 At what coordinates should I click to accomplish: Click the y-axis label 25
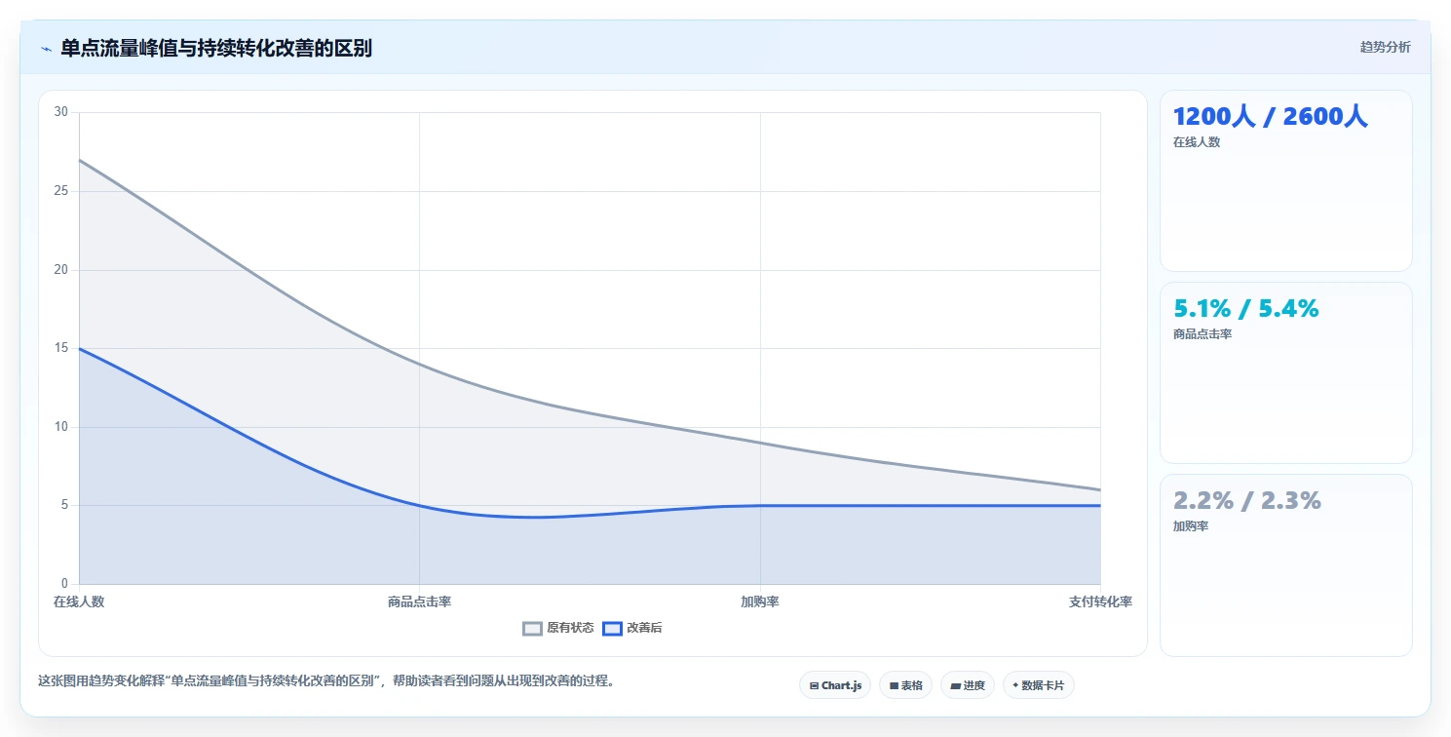pos(61,191)
